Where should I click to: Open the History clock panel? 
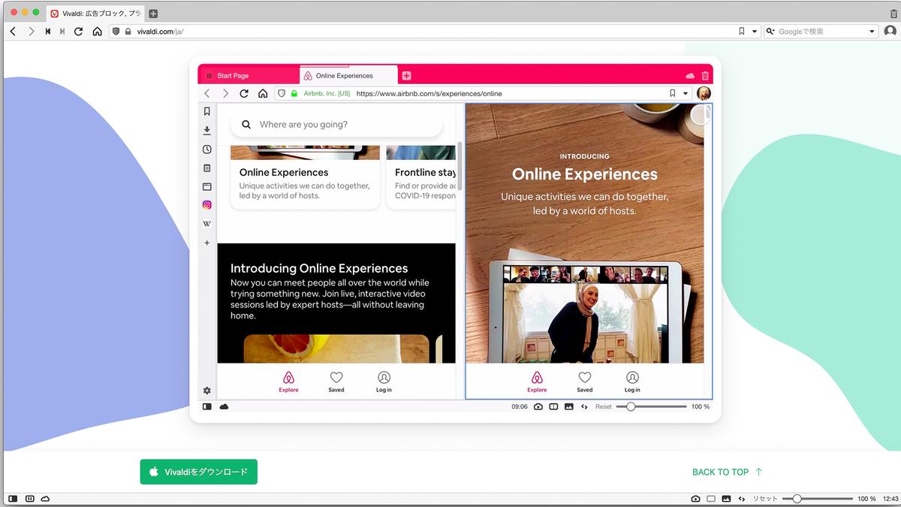[207, 149]
